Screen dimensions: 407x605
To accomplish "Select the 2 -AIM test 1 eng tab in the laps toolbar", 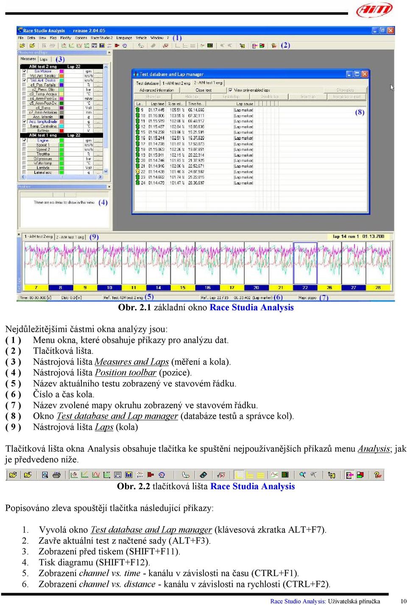I will point(70,237).
